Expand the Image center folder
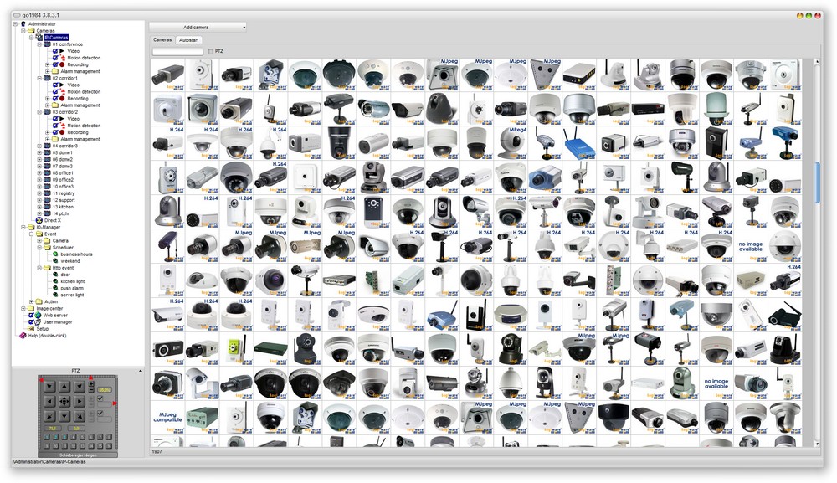This screenshot has height=483, width=837. [x=23, y=309]
